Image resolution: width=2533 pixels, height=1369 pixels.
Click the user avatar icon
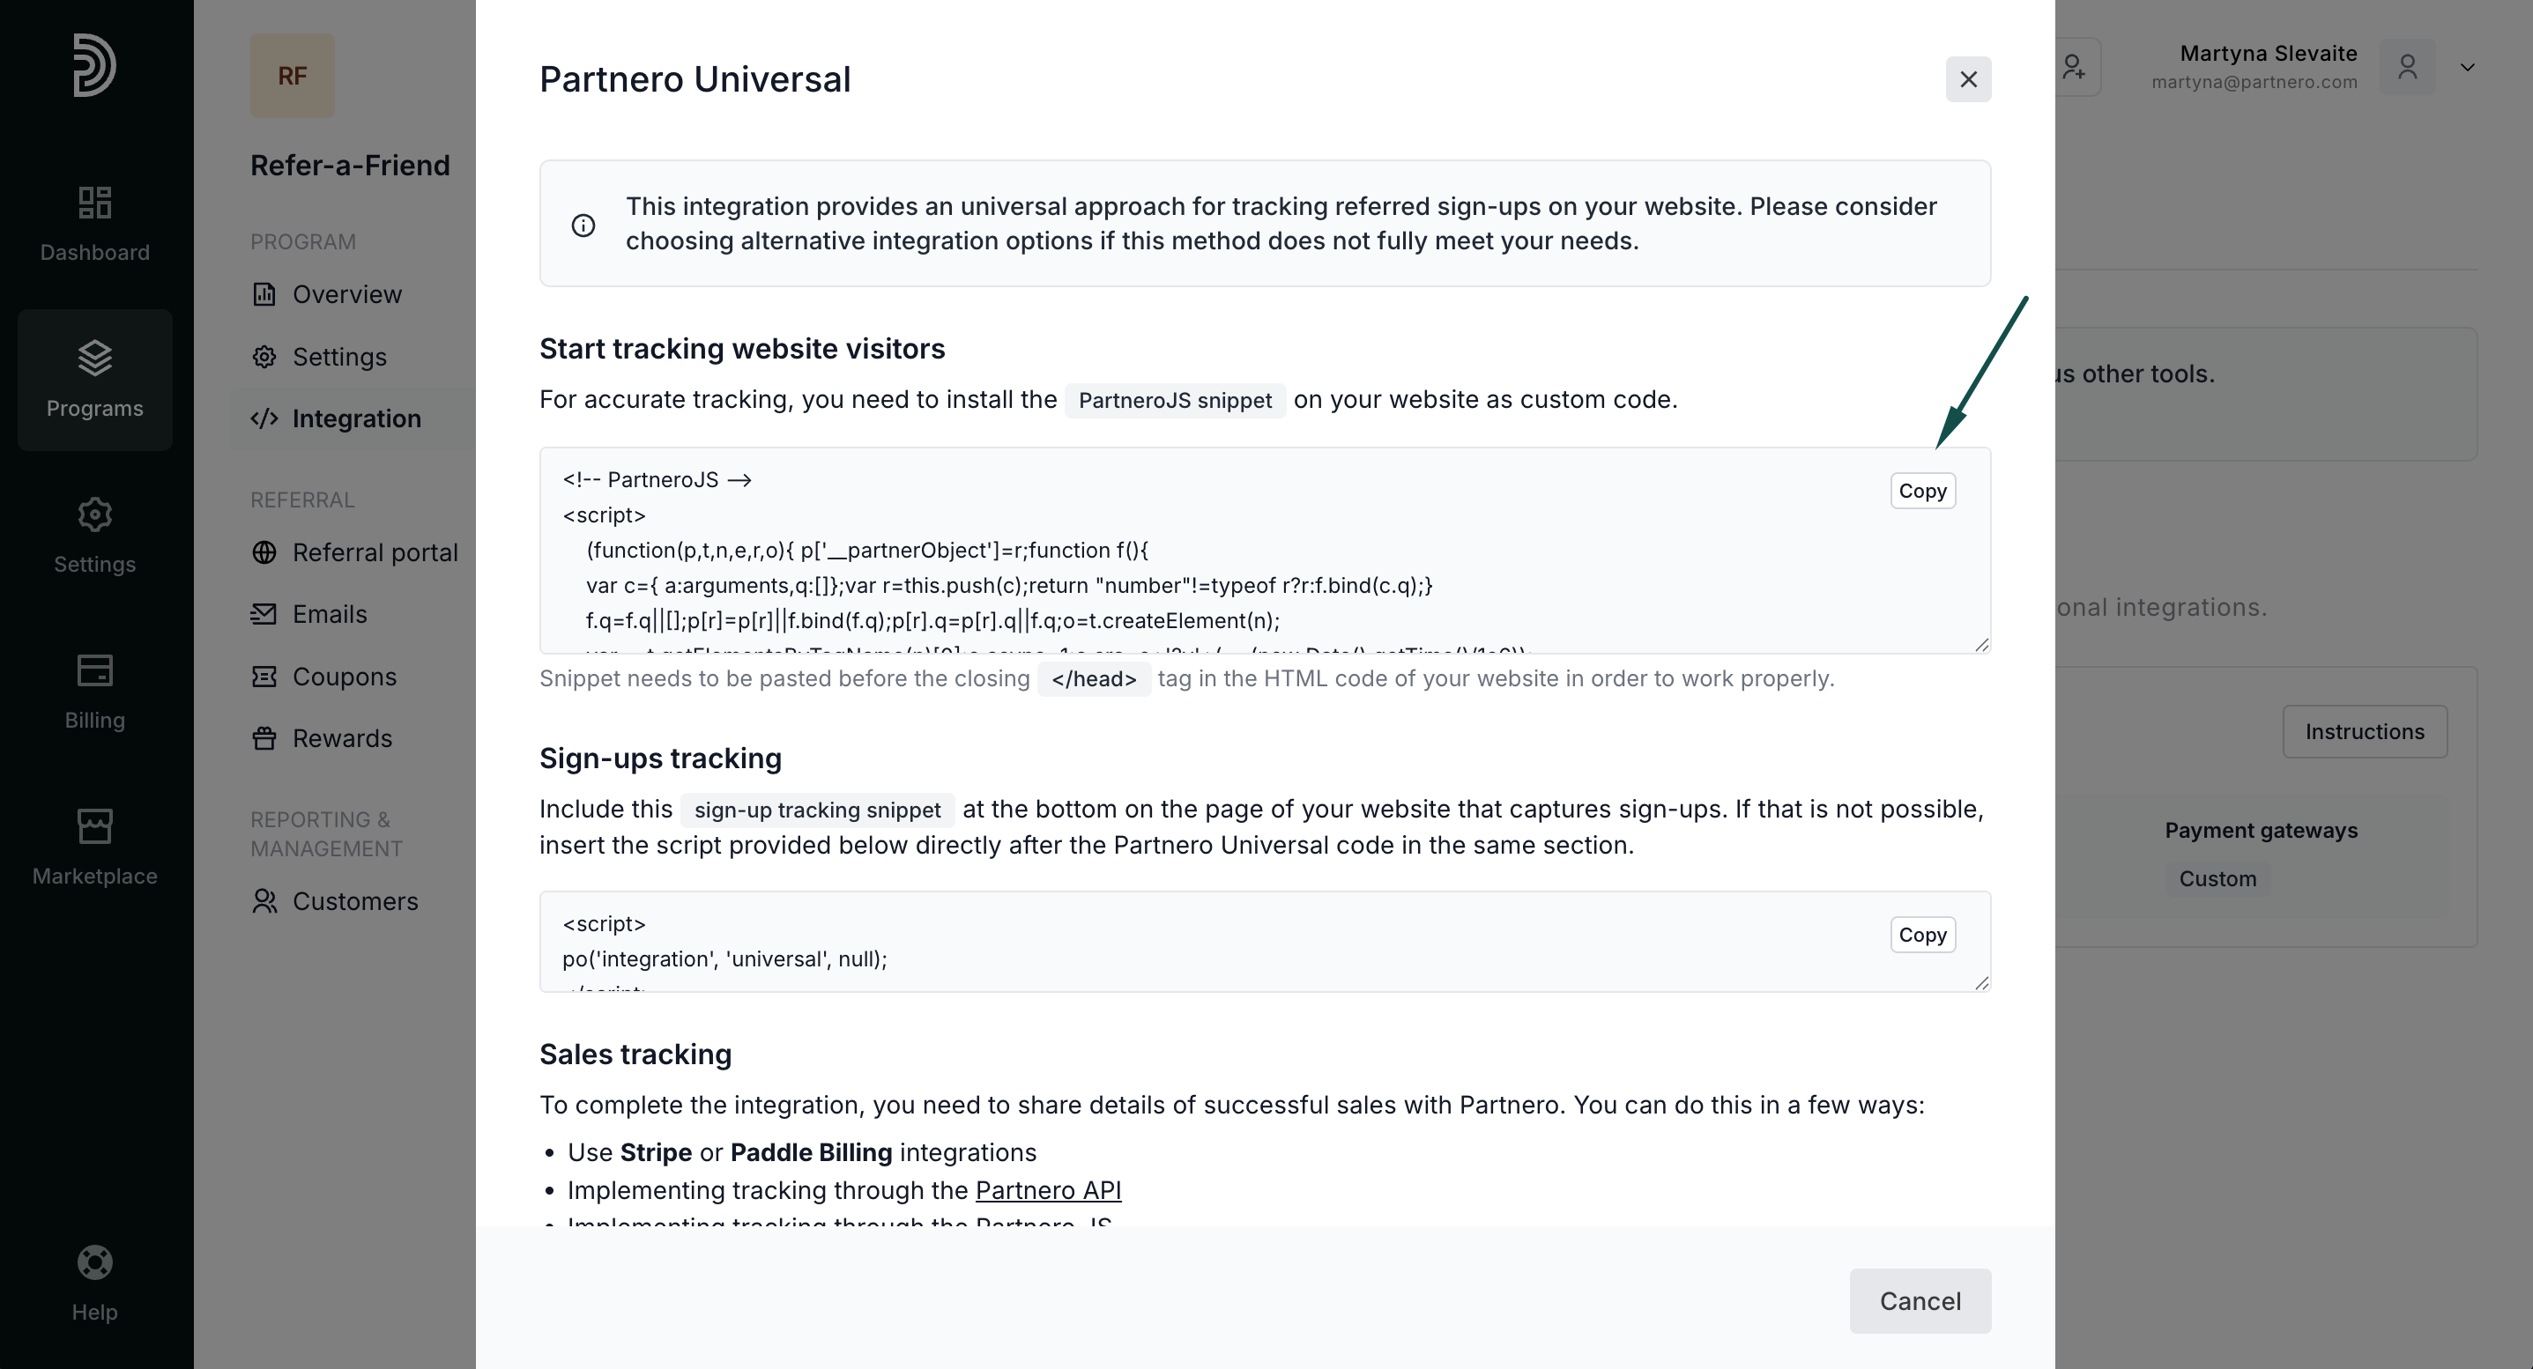coord(2407,67)
